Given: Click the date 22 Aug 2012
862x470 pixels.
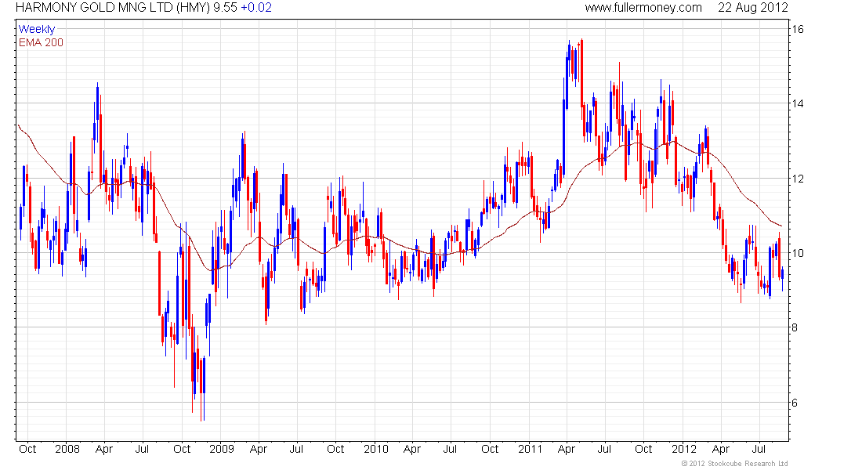Looking at the screenshot, I should pyautogui.click(x=752, y=8).
